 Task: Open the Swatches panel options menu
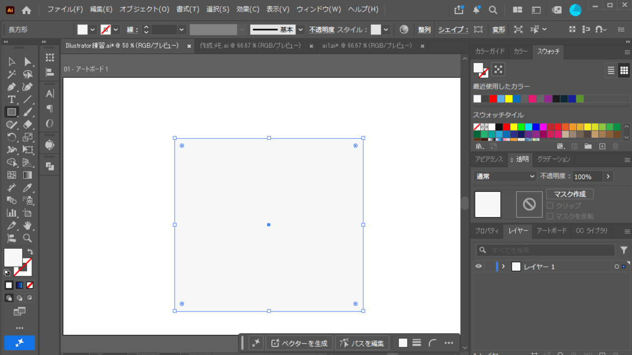627,52
